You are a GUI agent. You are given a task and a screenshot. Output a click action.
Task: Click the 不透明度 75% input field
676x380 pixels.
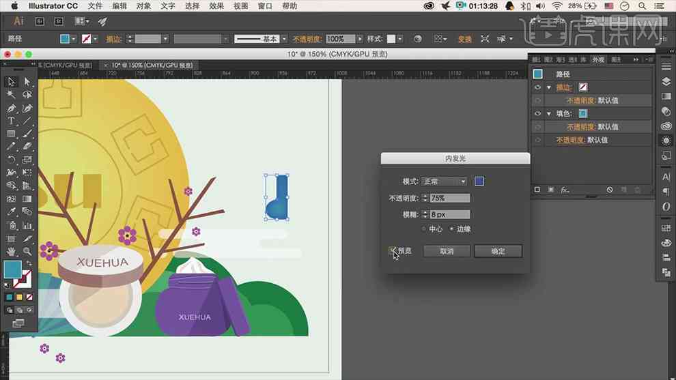tap(450, 198)
